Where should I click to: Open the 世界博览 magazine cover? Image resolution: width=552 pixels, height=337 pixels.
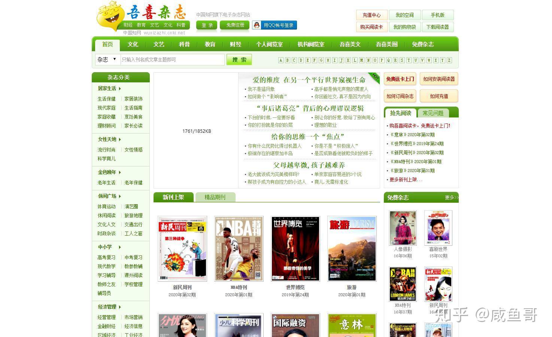(x=295, y=248)
